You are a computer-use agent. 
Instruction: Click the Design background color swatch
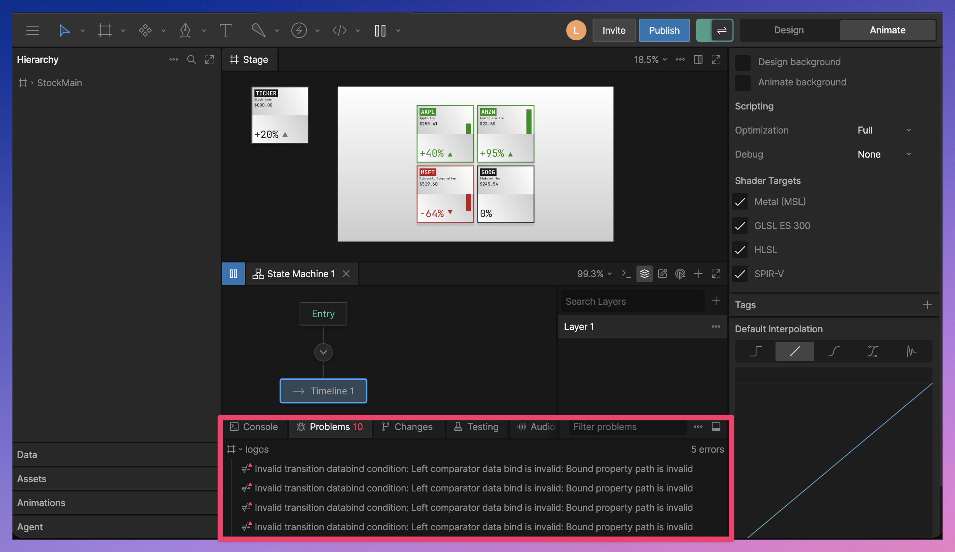(x=742, y=62)
